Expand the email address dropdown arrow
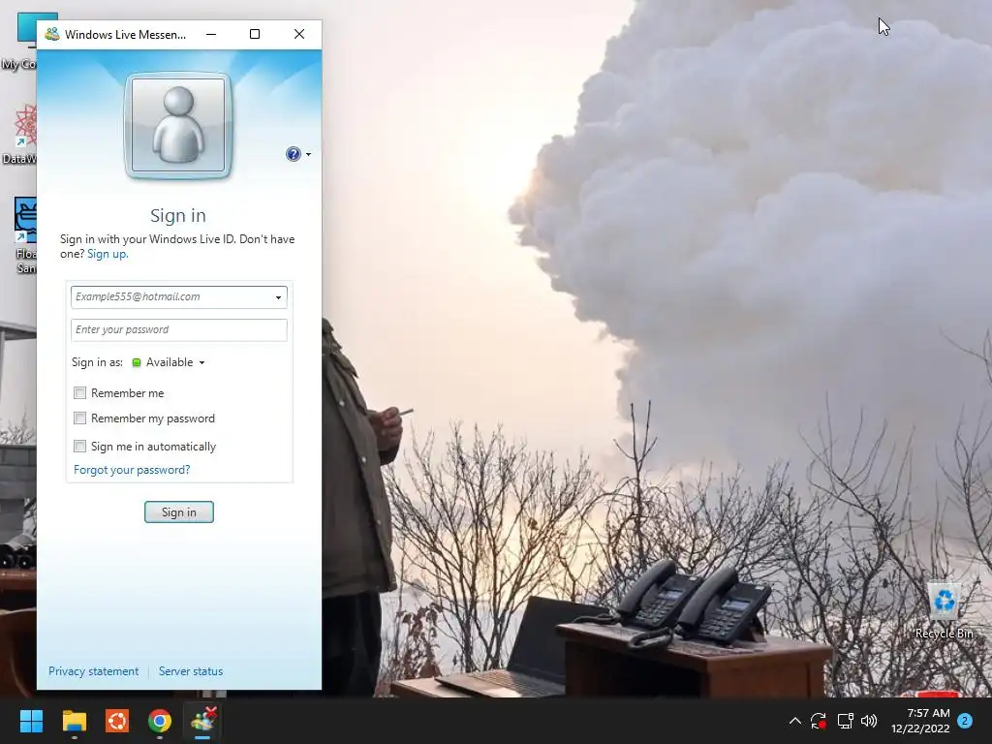 coord(278,297)
